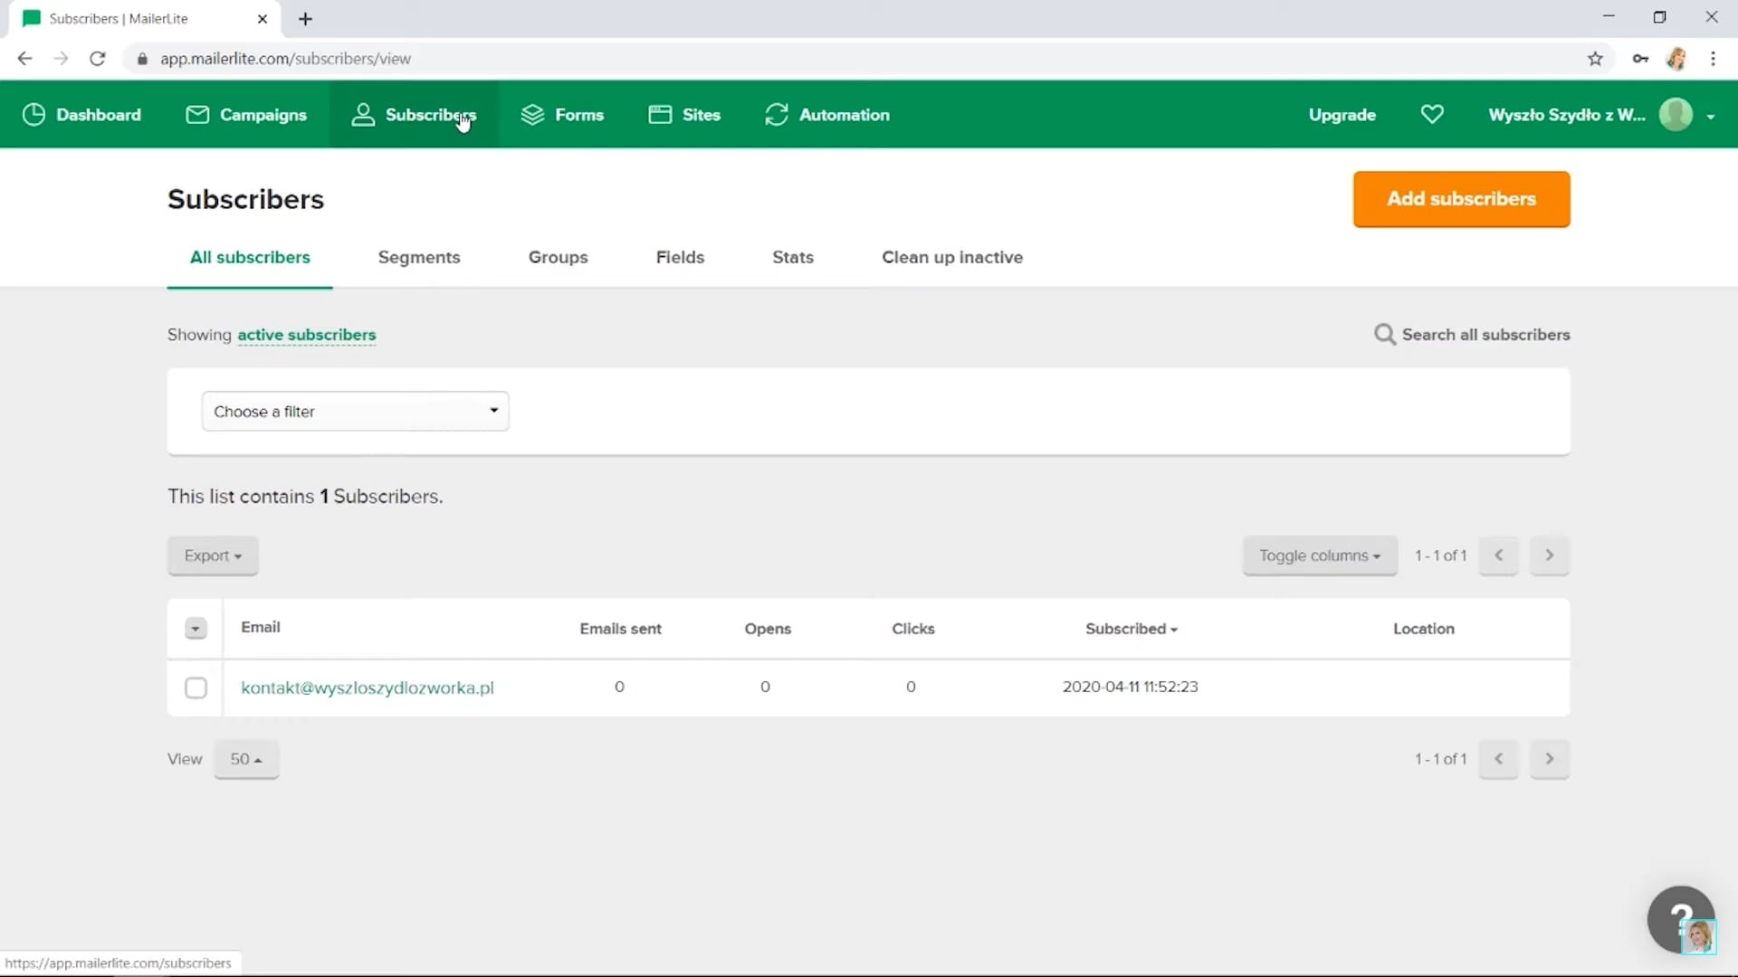Image resolution: width=1738 pixels, height=977 pixels.
Task: Open the Groups tab
Action: [x=559, y=258]
